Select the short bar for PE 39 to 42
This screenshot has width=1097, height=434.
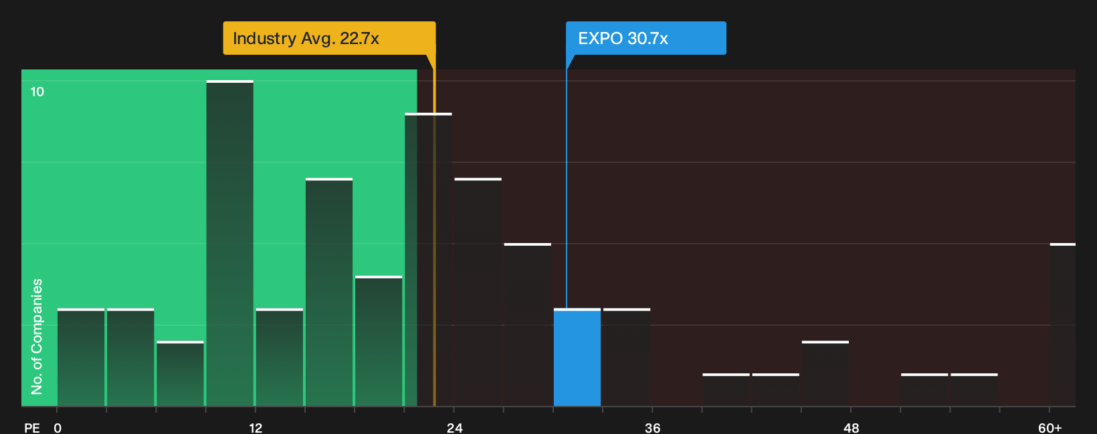[x=726, y=390]
